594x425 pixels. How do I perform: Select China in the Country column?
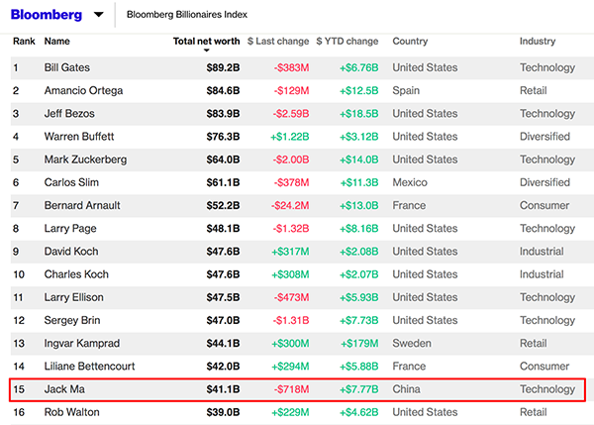point(407,389)
